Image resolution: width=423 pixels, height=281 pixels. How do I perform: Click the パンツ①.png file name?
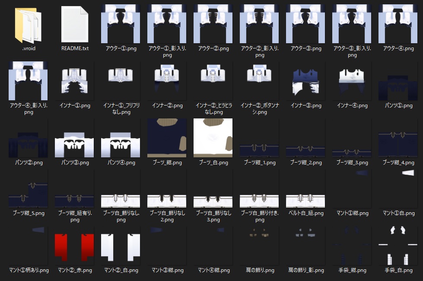point(398,105)
